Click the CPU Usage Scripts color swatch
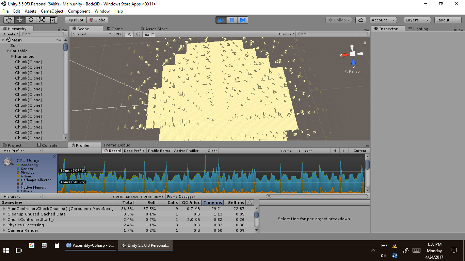 [x=18, y=169]
